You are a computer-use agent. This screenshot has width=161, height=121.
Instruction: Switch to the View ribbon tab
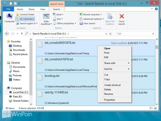pos(43,9)
